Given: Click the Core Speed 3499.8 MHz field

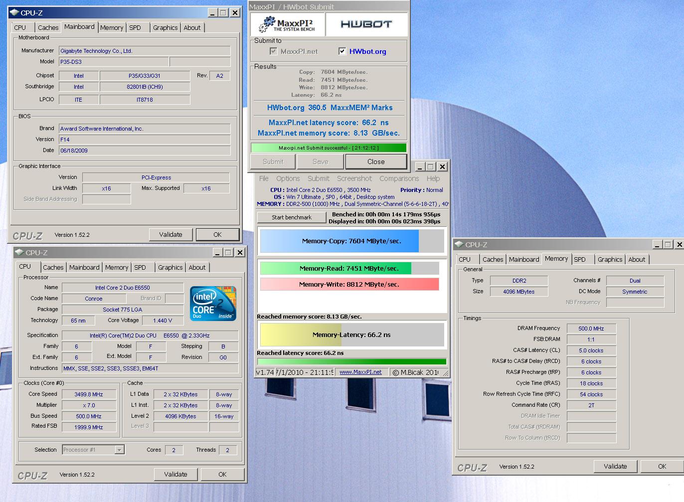Looking at the screenshot, I should click(89, 394).
